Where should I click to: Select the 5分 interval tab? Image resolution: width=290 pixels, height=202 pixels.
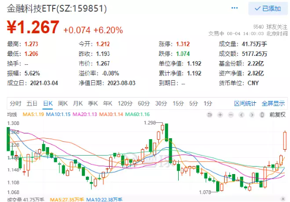pyautogui.click(x=194, y=103)
